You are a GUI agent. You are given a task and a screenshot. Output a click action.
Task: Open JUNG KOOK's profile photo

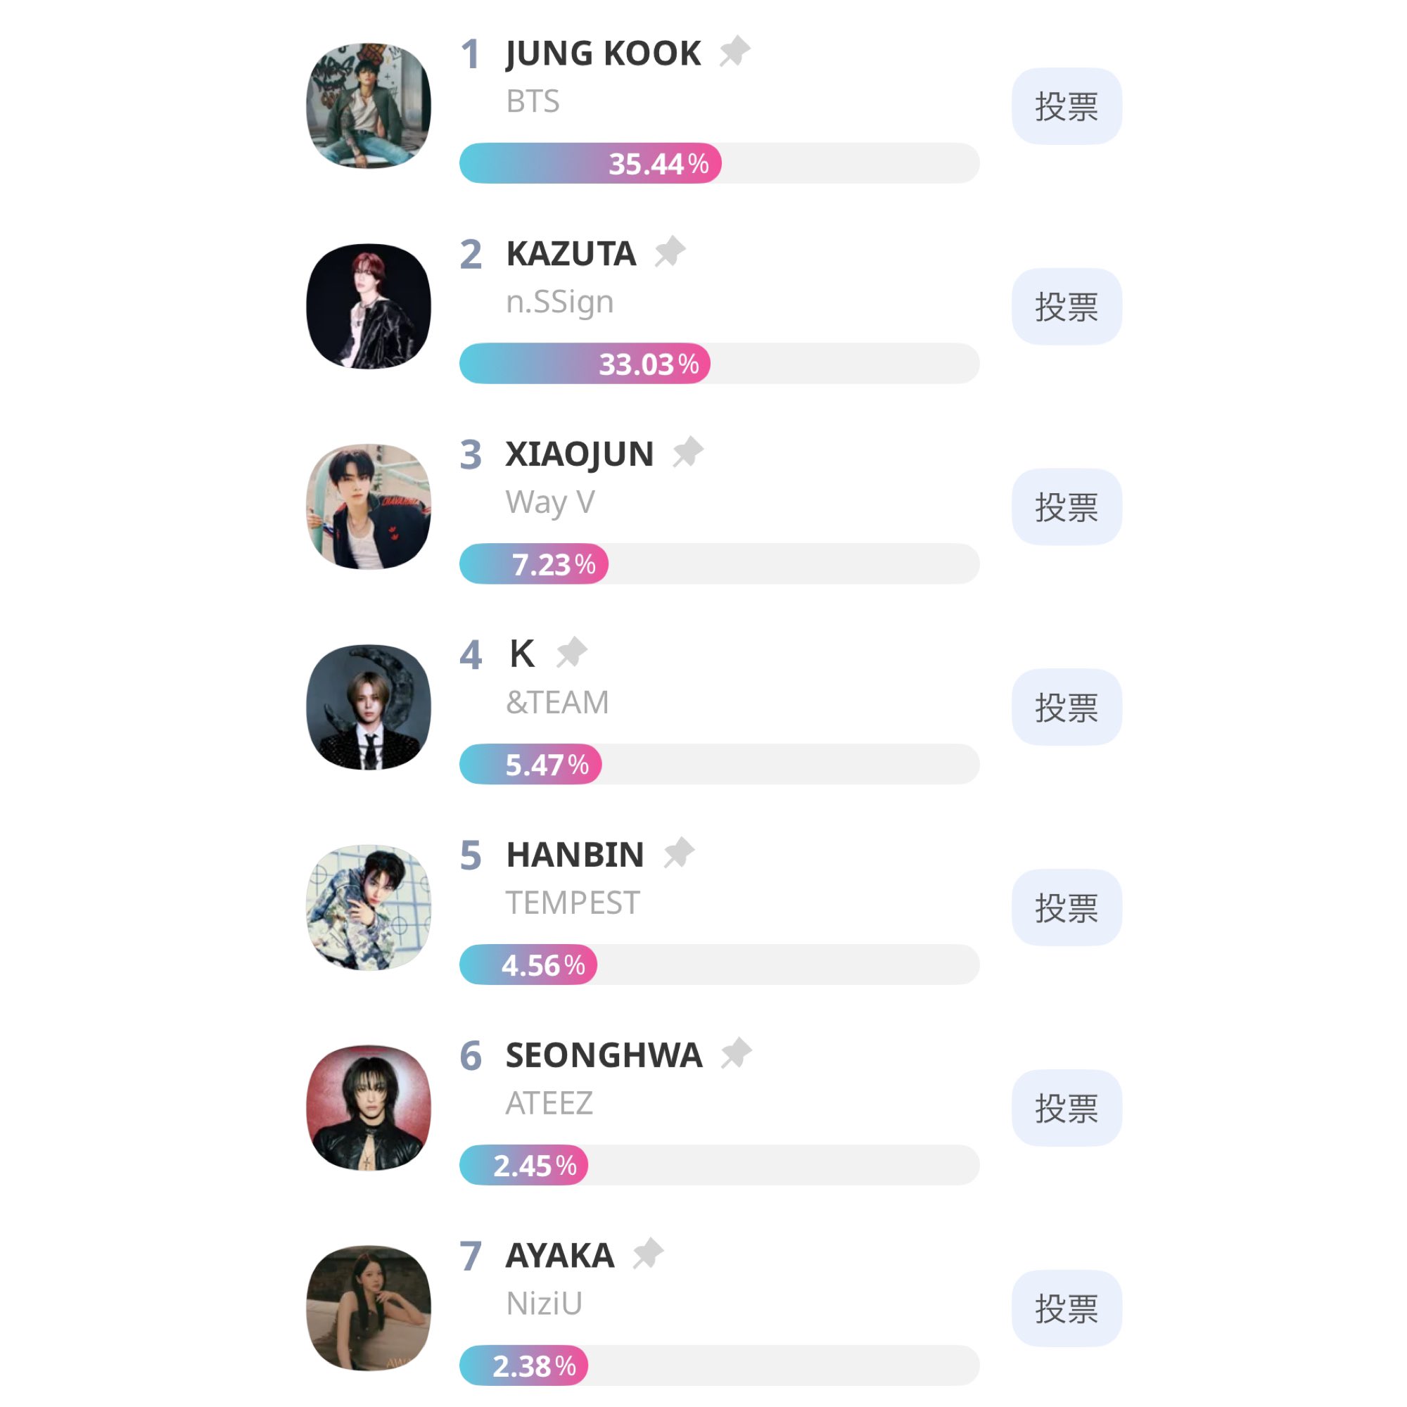369,106
